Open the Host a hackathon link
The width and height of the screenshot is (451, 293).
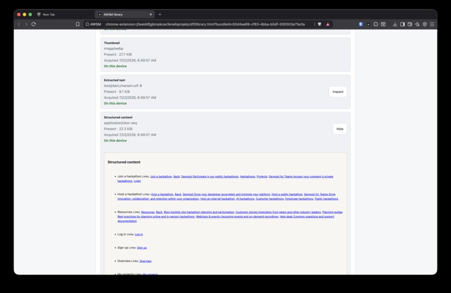[x=162, y=195]
